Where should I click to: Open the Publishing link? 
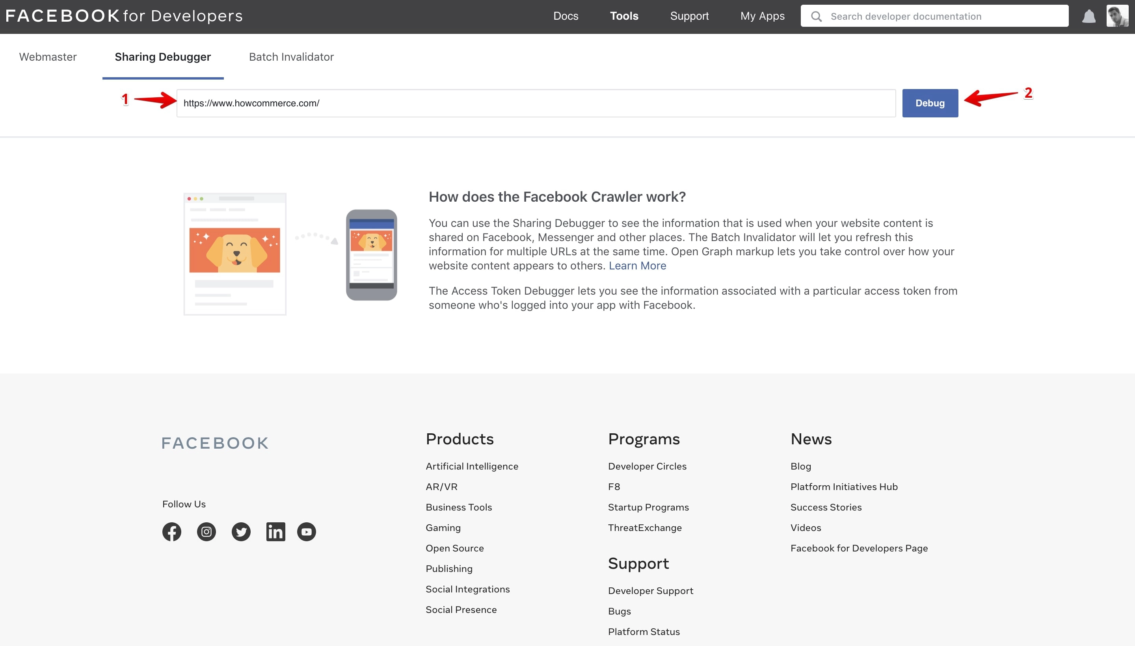pos(449,568)
